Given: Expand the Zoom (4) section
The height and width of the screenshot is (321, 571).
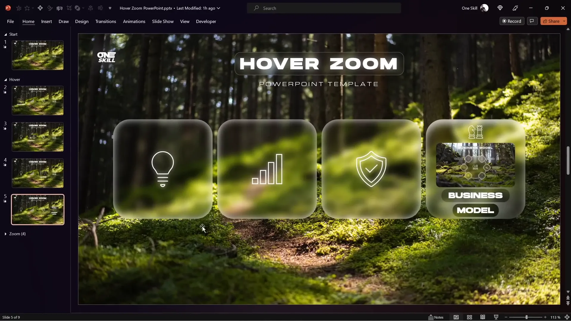Looking at the screenshot, I should pyautogui.click(x=5, y=234).
